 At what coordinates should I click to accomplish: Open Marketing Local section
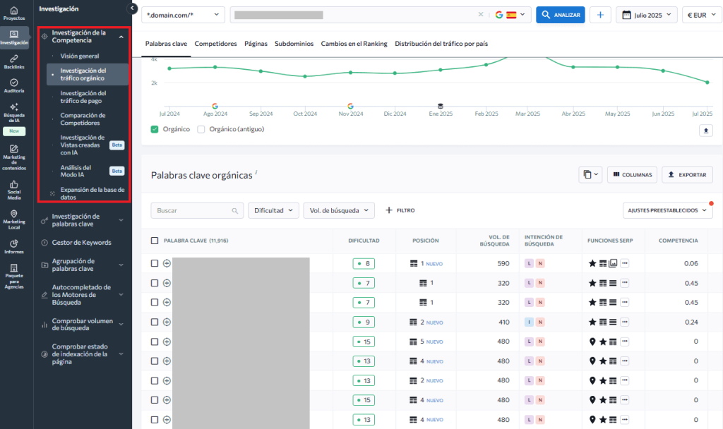(x=14, y=220)
